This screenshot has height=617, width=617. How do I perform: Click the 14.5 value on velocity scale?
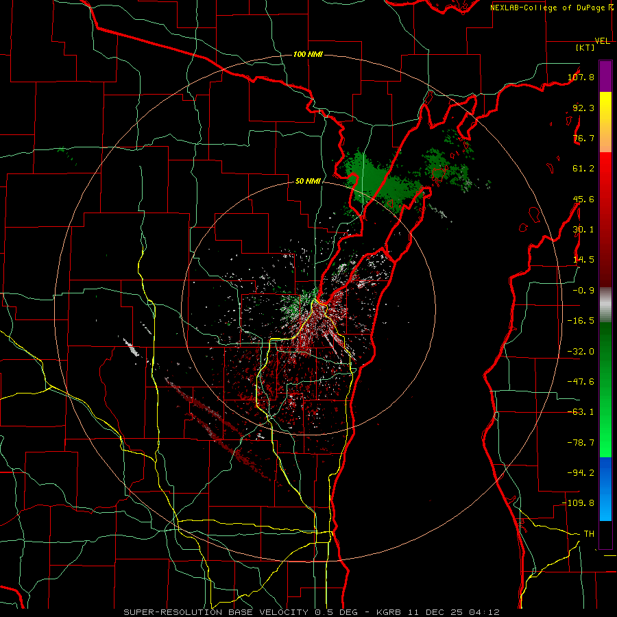click(x=583, y=260)
